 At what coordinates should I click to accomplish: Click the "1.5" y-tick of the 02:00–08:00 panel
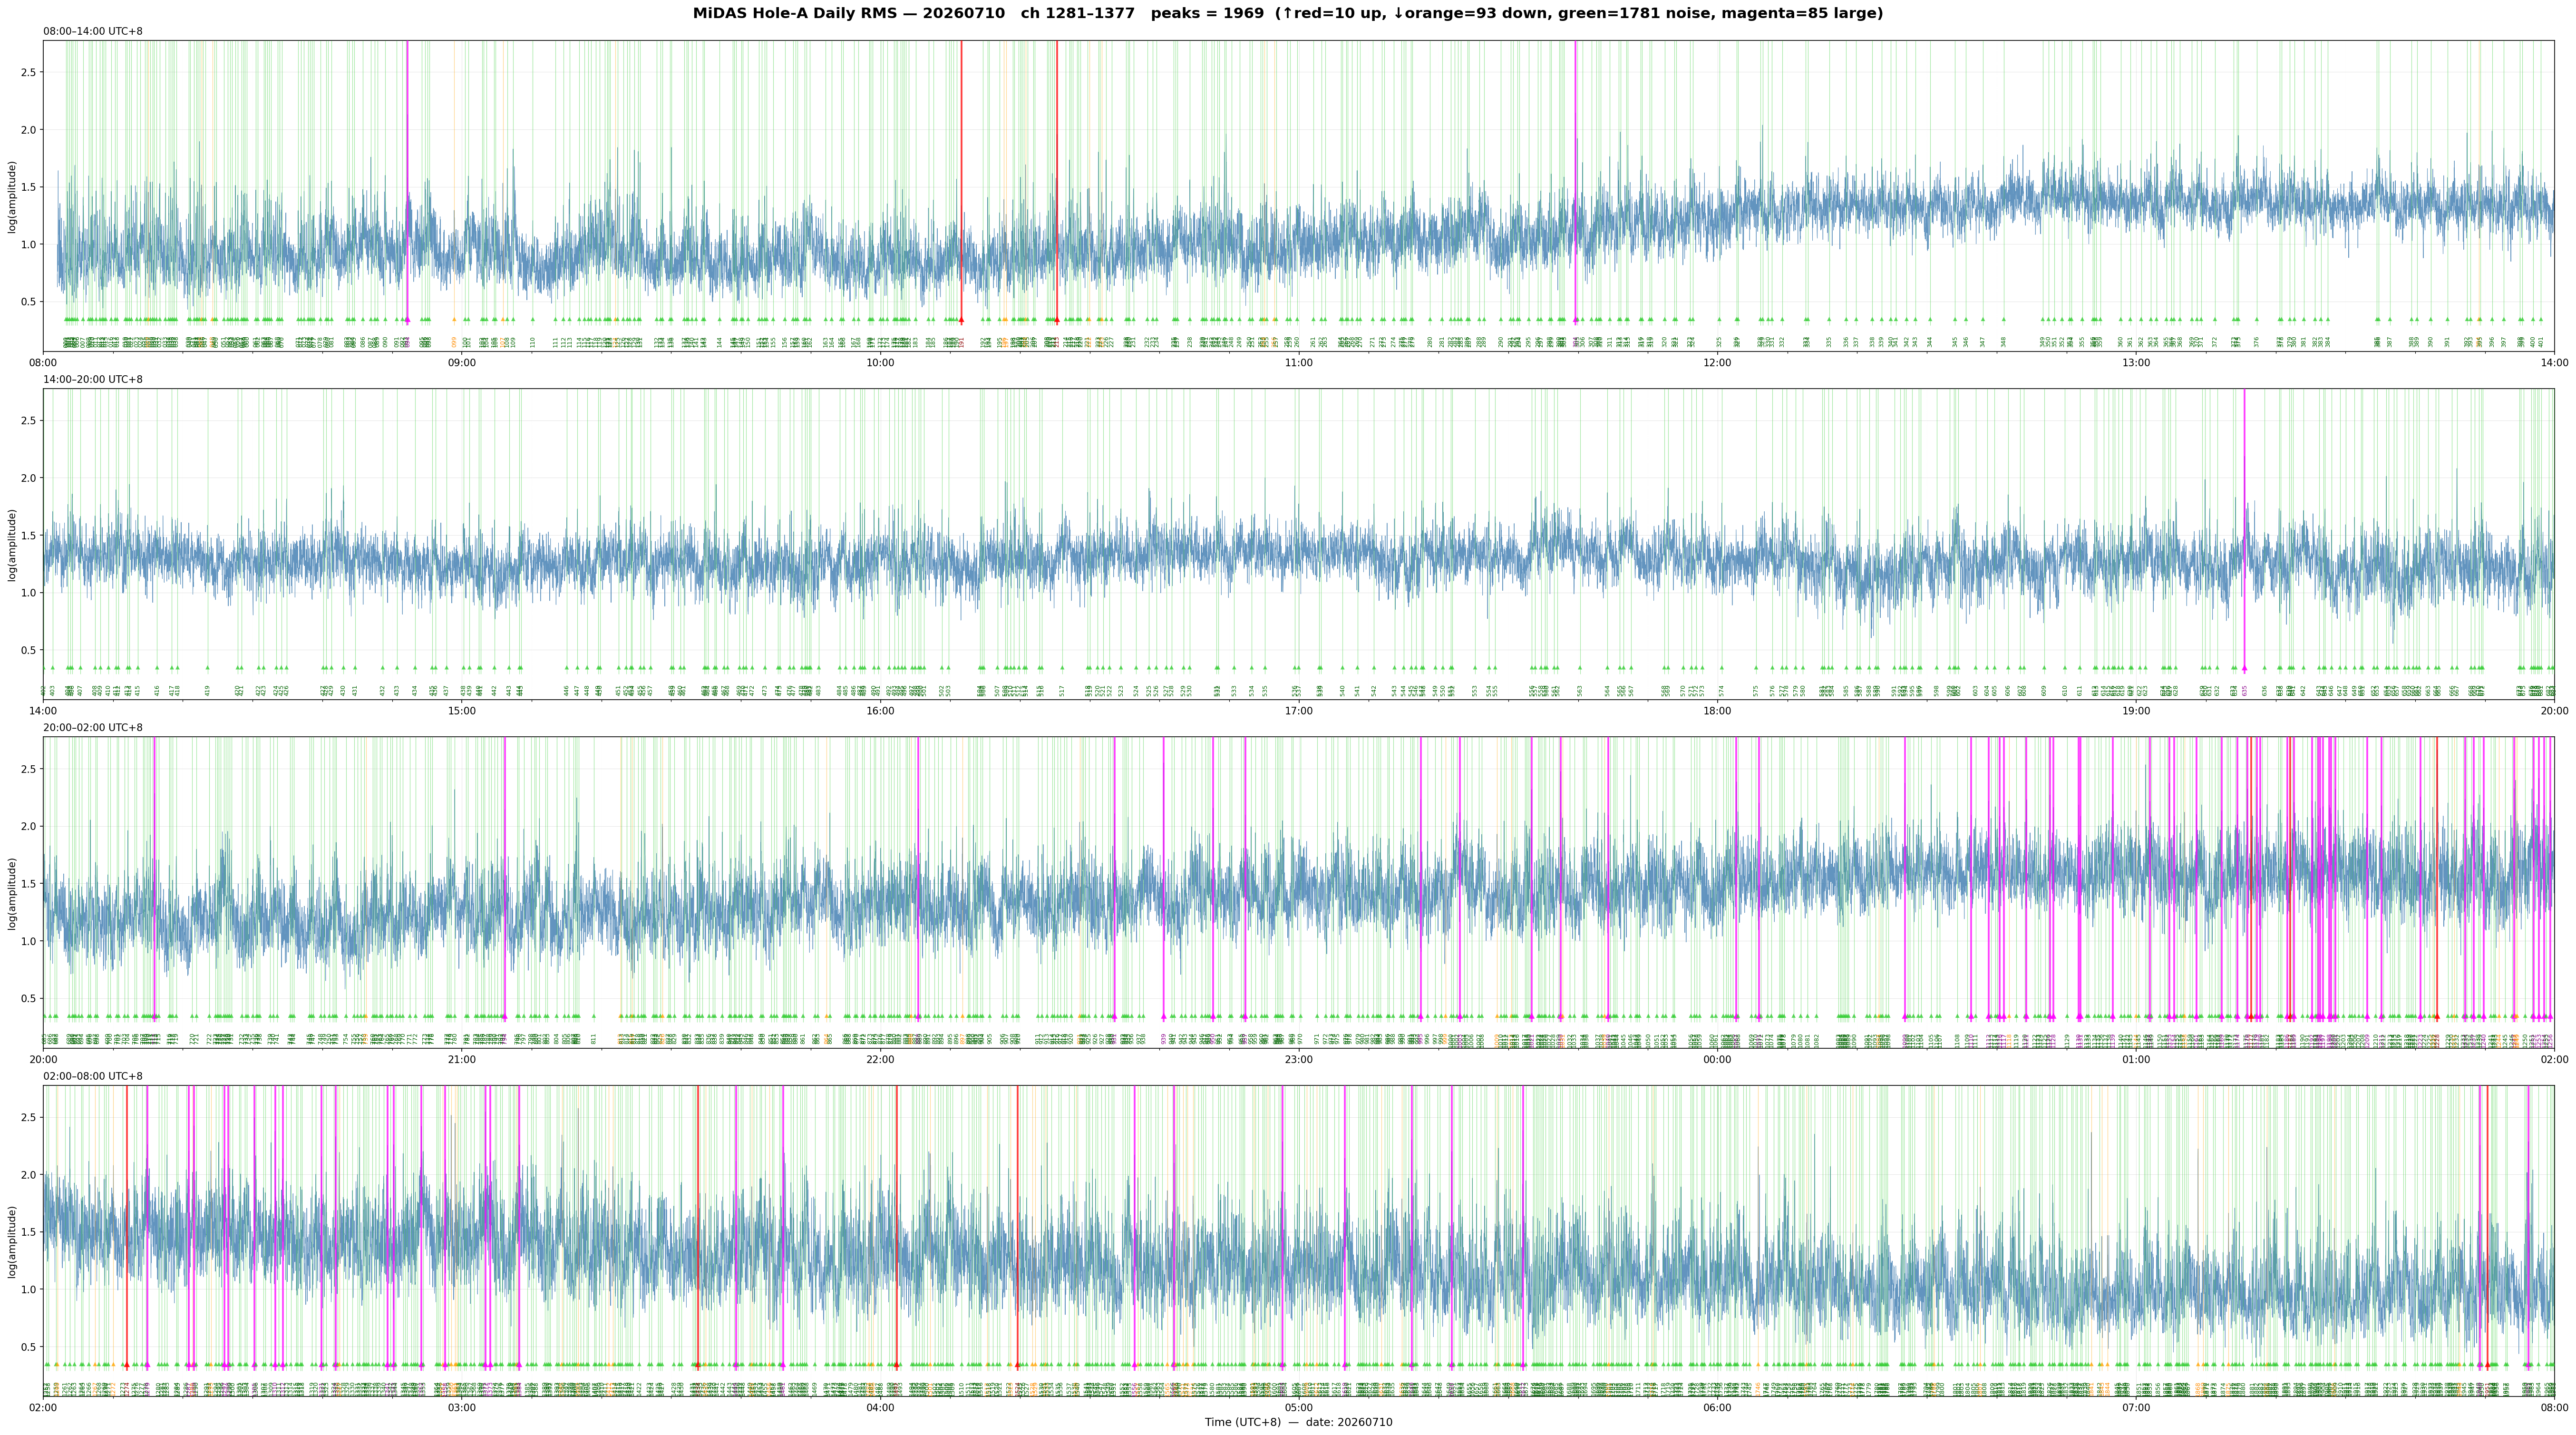point(29,1232)
